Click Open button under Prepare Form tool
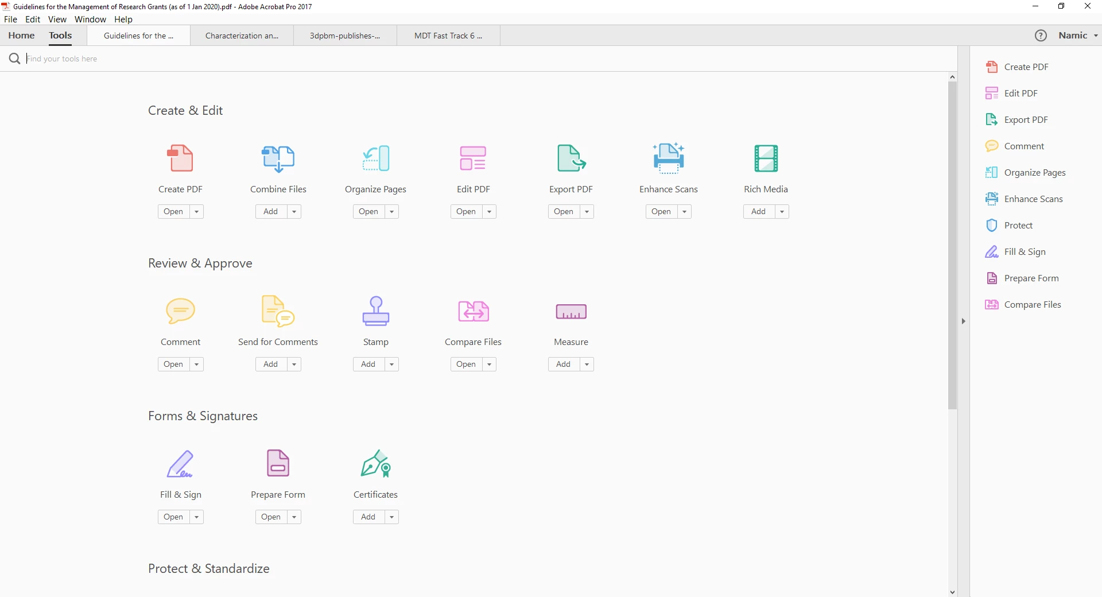 click(x=271, y=517)
